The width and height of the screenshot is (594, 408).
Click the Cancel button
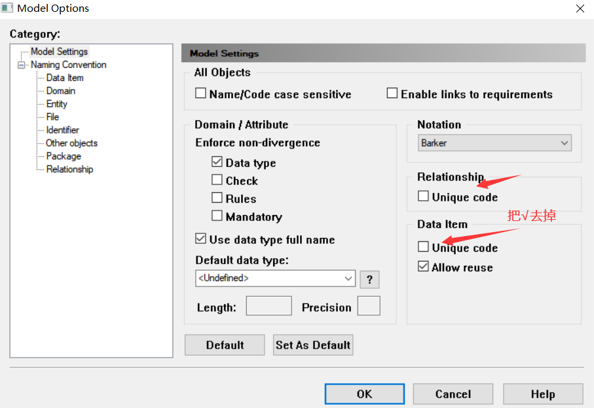pos(453,394)
